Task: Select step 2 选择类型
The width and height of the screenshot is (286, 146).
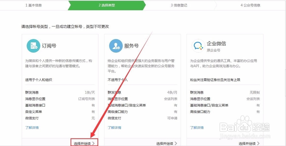Action: click(107, 5)
